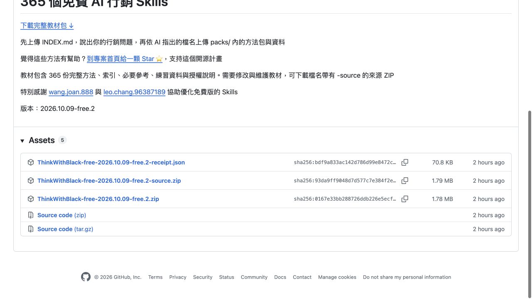The image size is (532, 299).
Task: Click the package icon beside receipt.json asset
Action: [x=31, y=162]
